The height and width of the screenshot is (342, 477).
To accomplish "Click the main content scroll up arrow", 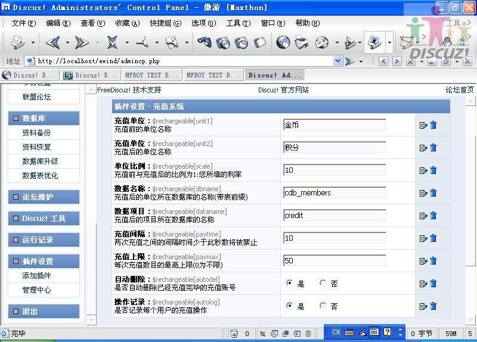I will point(470,101).
